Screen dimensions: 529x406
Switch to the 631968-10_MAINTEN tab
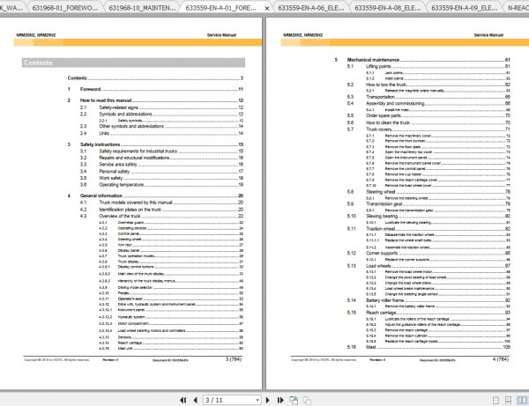pyautogui.click(x=142, y=8)
